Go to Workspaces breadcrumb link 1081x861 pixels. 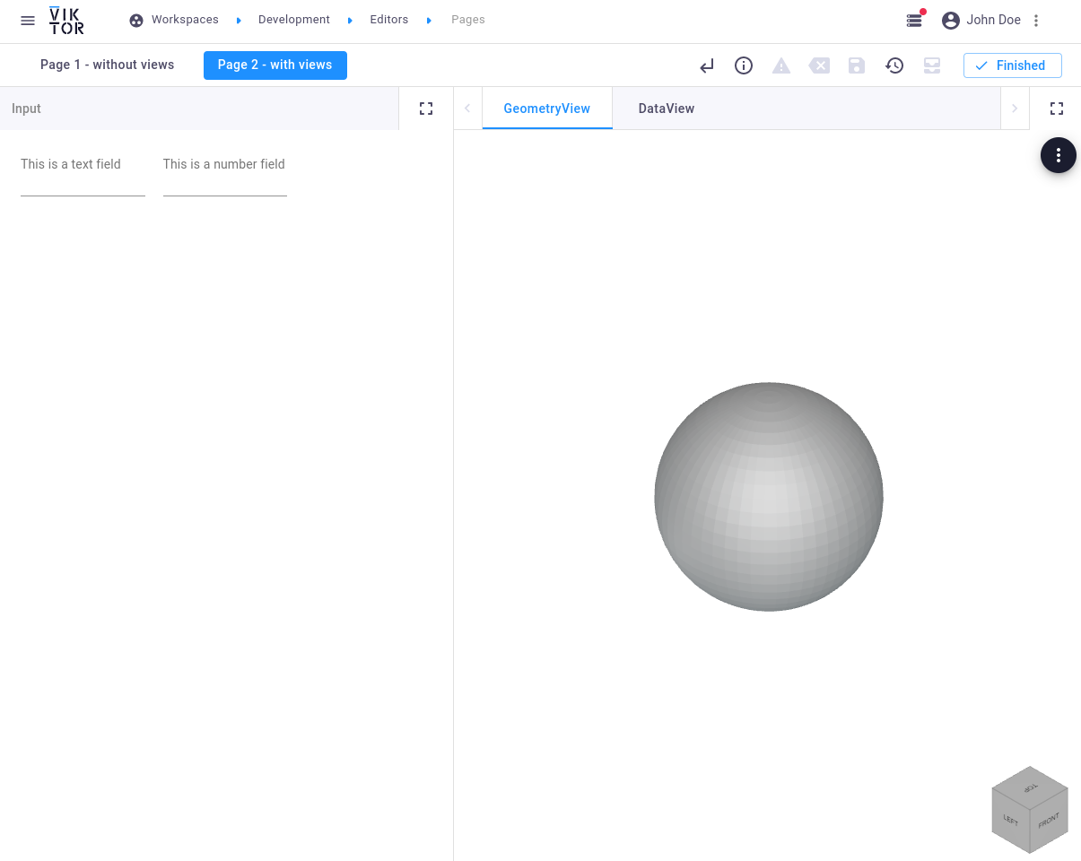pyautogui.click(x=184, y=20)
